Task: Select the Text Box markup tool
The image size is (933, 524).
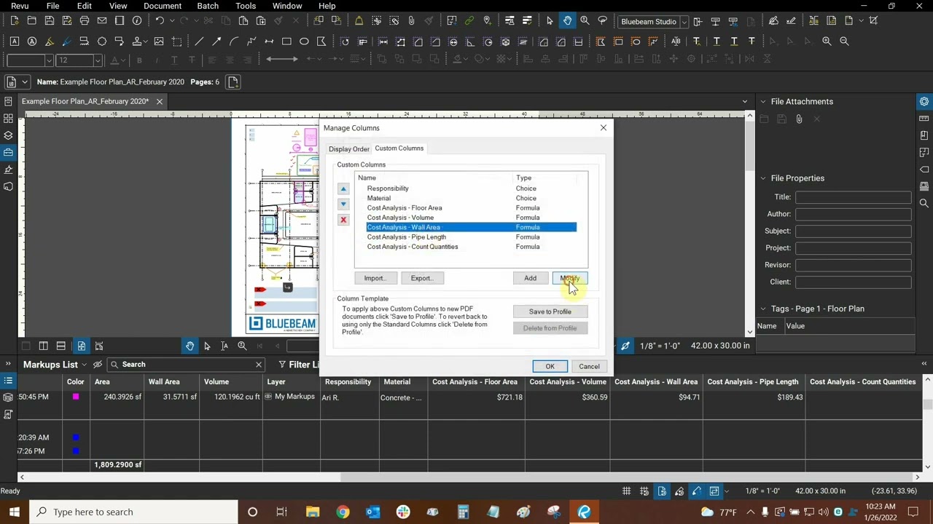Action: pyautogui.click(x=15, y=41)
